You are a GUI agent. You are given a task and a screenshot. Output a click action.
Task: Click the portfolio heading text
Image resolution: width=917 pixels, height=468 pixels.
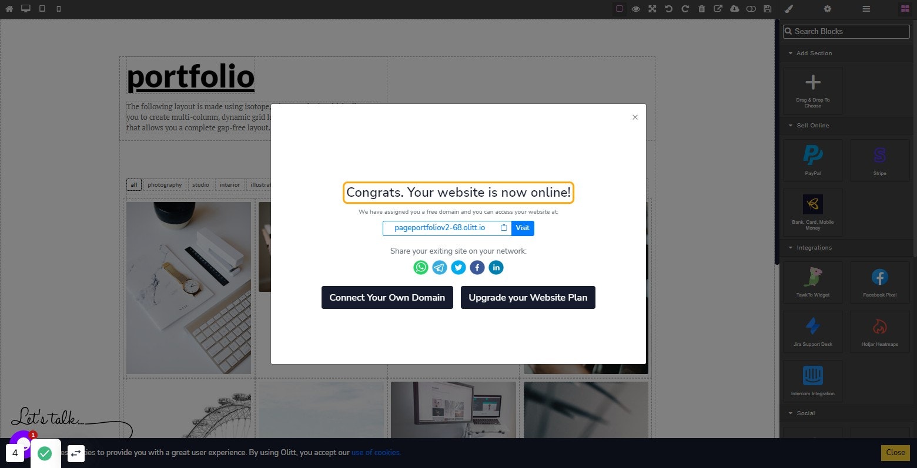tap(190, 77)
